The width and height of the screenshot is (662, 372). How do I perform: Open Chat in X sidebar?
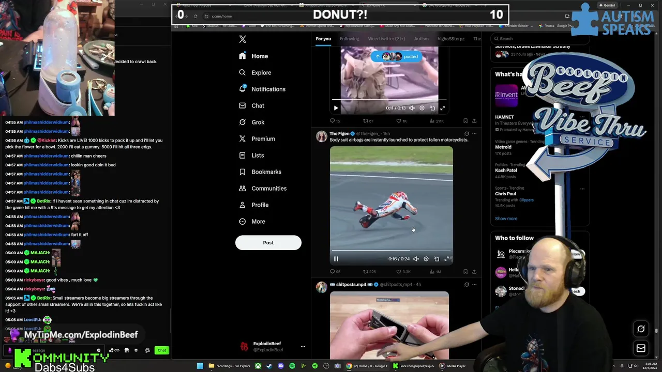click(x=251, y=105)
